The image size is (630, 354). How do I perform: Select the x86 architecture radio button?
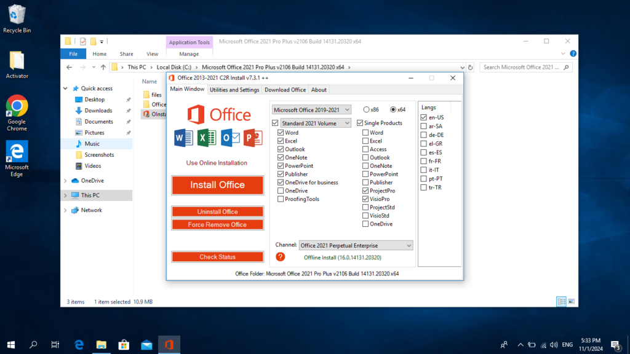(x=366, y=109)
